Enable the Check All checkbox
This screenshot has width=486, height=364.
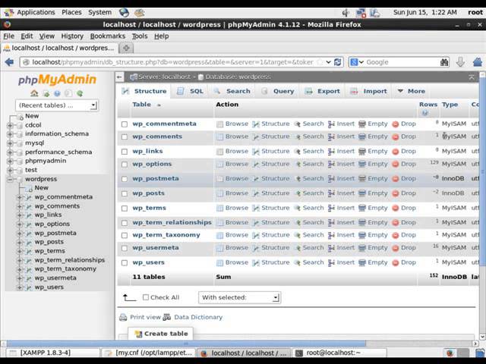click(x=146, y=297)
